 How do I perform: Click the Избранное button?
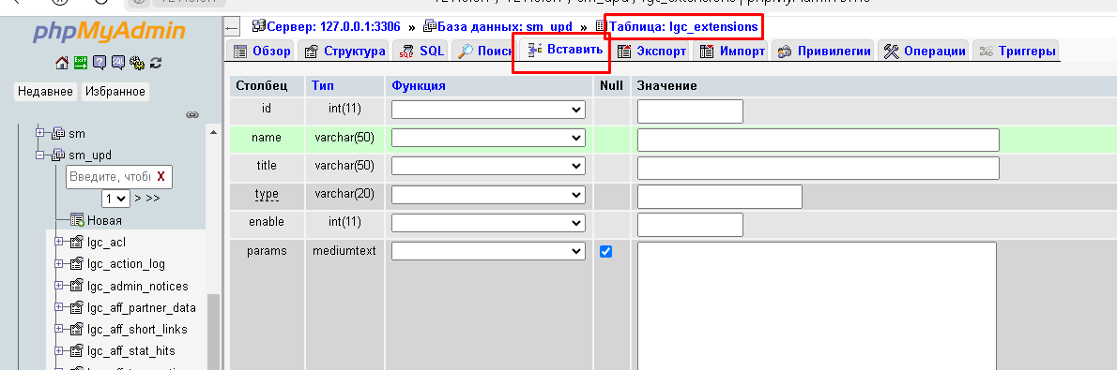[115, 91]
